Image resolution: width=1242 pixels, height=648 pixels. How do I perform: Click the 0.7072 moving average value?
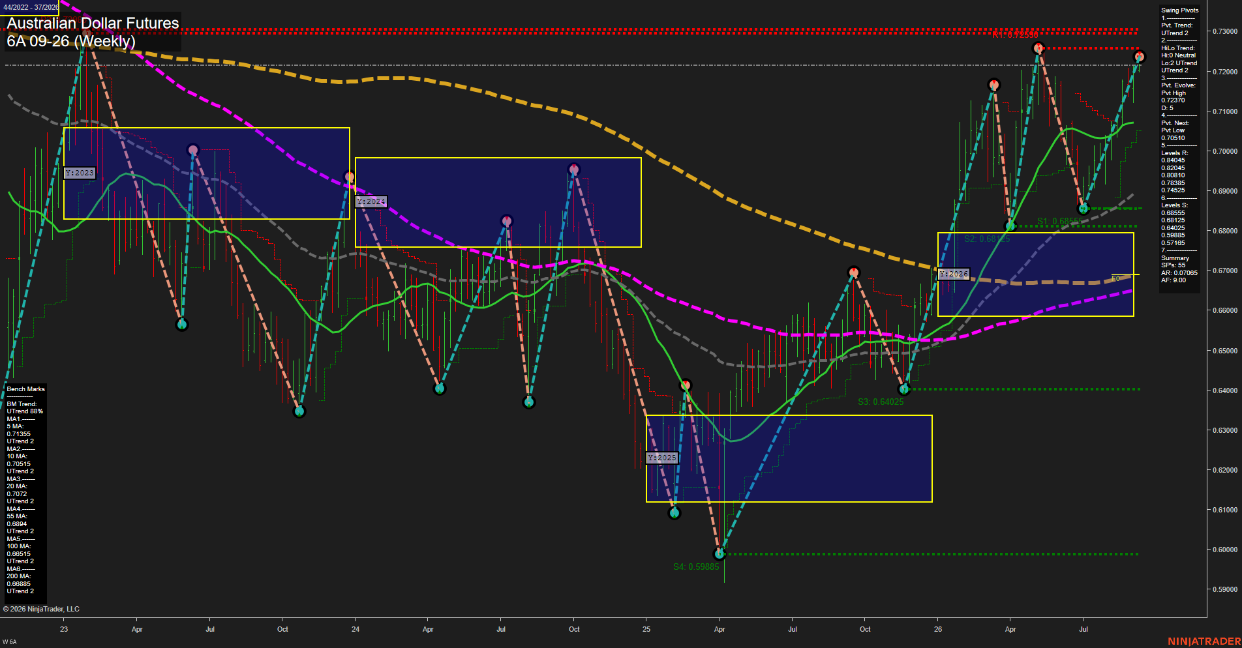tap(17, 494)
